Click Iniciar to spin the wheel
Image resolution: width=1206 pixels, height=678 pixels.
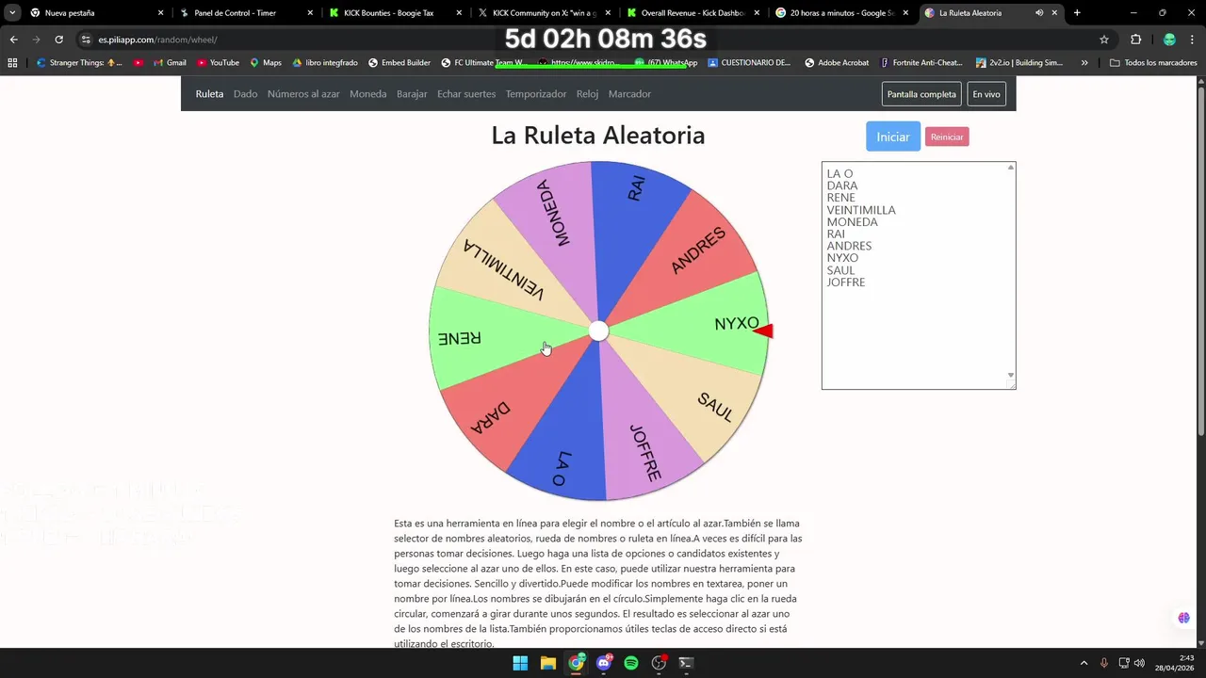pos(893,137)
